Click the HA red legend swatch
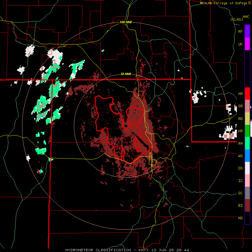 pos(247,94)
